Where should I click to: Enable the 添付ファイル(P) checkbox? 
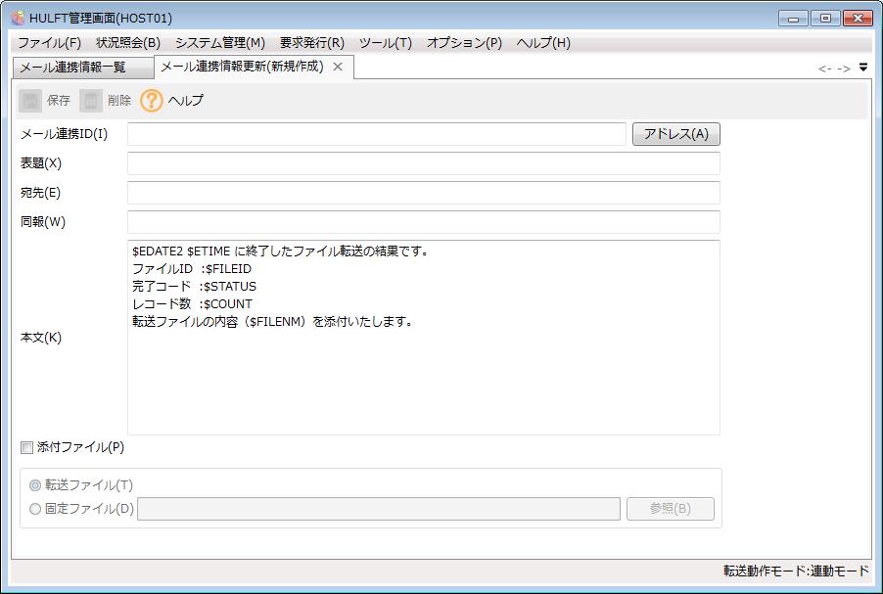click(x=26, y=448)
